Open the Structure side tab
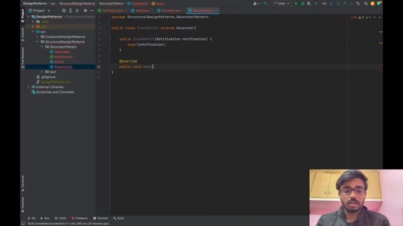 (23, 183)
